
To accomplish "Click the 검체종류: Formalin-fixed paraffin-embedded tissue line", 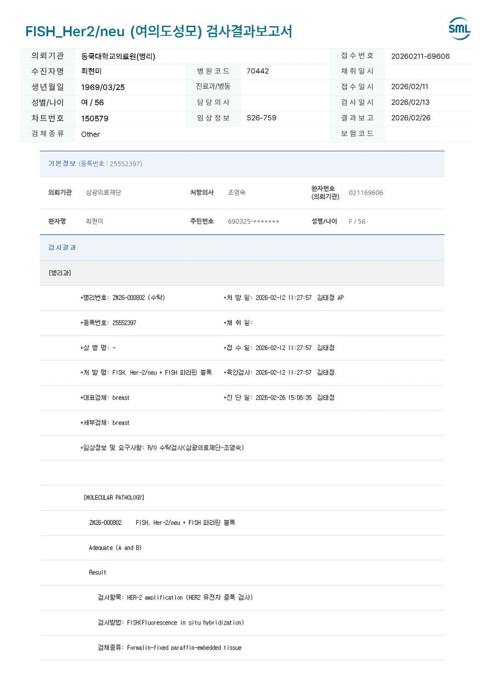I will 169,648.
